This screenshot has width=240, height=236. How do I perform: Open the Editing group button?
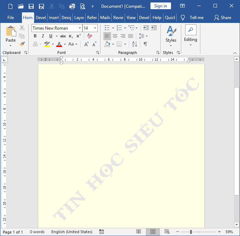tap(190, 35)
